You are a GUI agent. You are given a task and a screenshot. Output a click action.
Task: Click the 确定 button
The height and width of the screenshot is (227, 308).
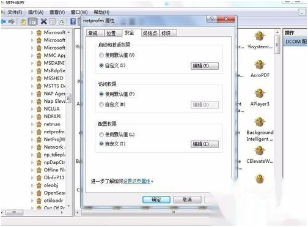tap(156, 199)
